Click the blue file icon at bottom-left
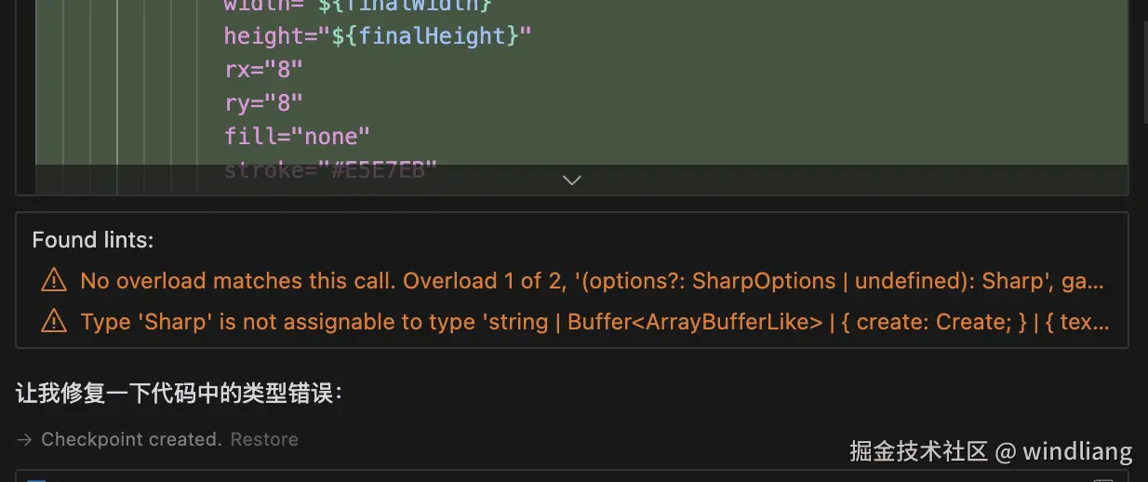1148x482 pixels. 35,478
